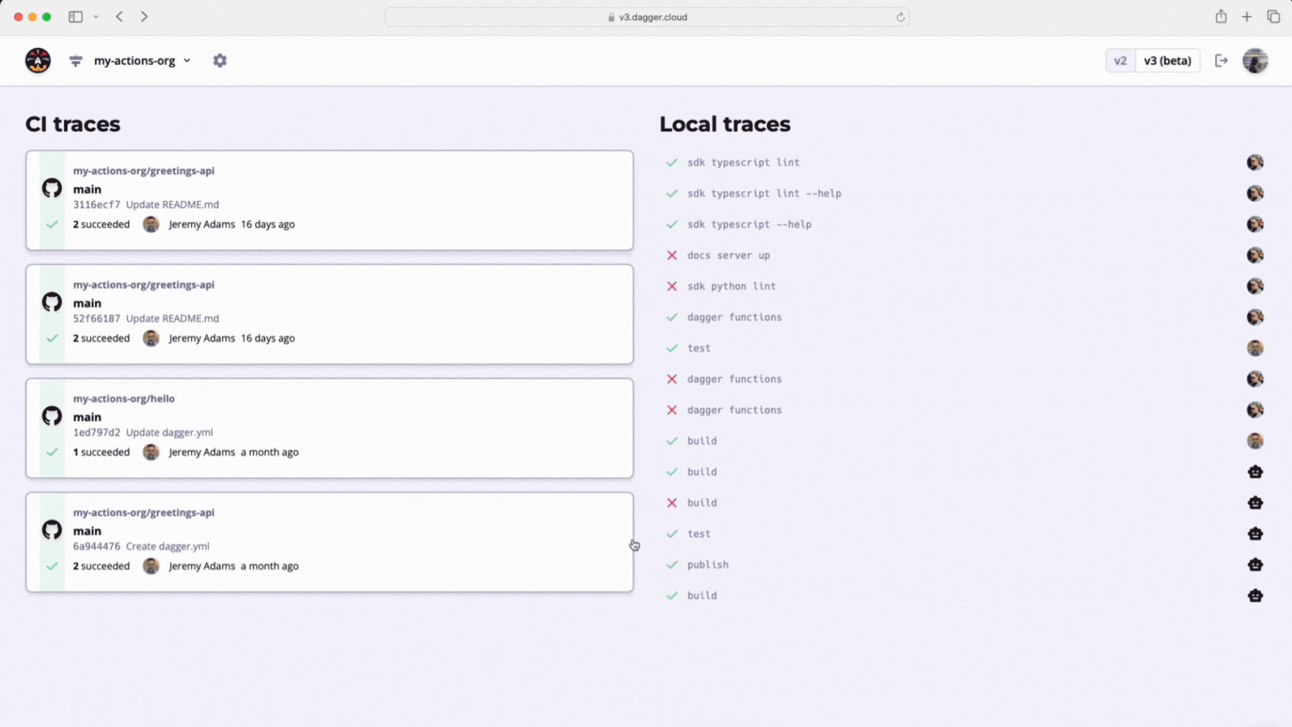Image resolution: width=1292 pixels, height=727 pixels.
Task: Click the green checkmark beside sdk typescript lint
Action: 672,162
